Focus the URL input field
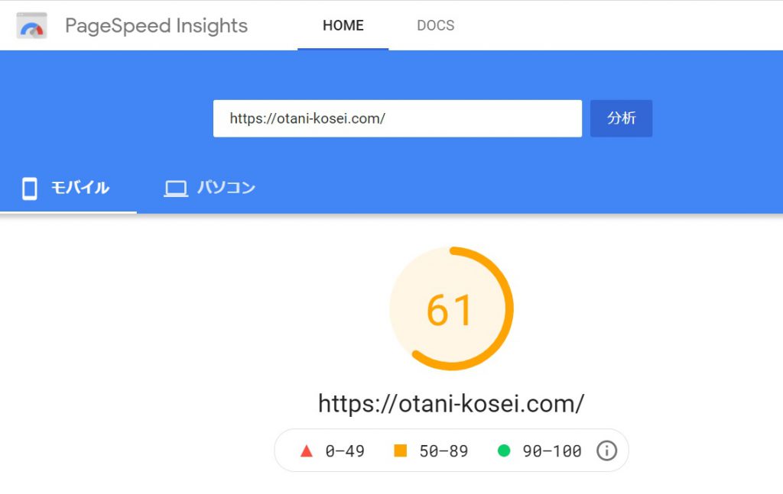Image resolution: width=783 pixels, height=494 pixels. pyautogui.click(x=397, y=119)
